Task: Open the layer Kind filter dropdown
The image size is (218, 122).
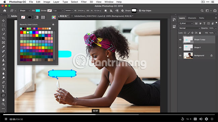Action: pyautogui.click(x=186, y=23)
